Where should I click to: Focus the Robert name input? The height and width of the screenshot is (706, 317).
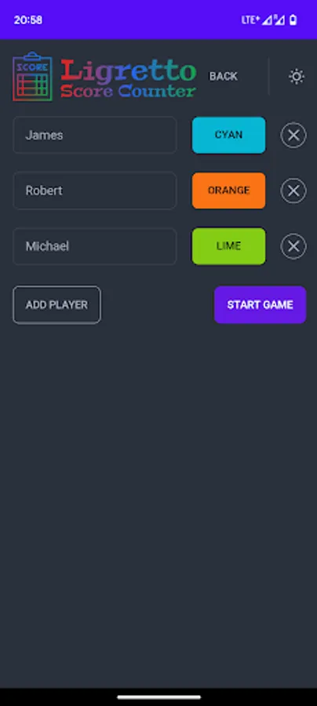click(95, 191)
